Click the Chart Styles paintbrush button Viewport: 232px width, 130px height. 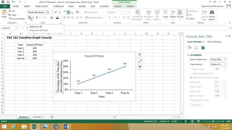pyautogui.click(x=140, y=61)
